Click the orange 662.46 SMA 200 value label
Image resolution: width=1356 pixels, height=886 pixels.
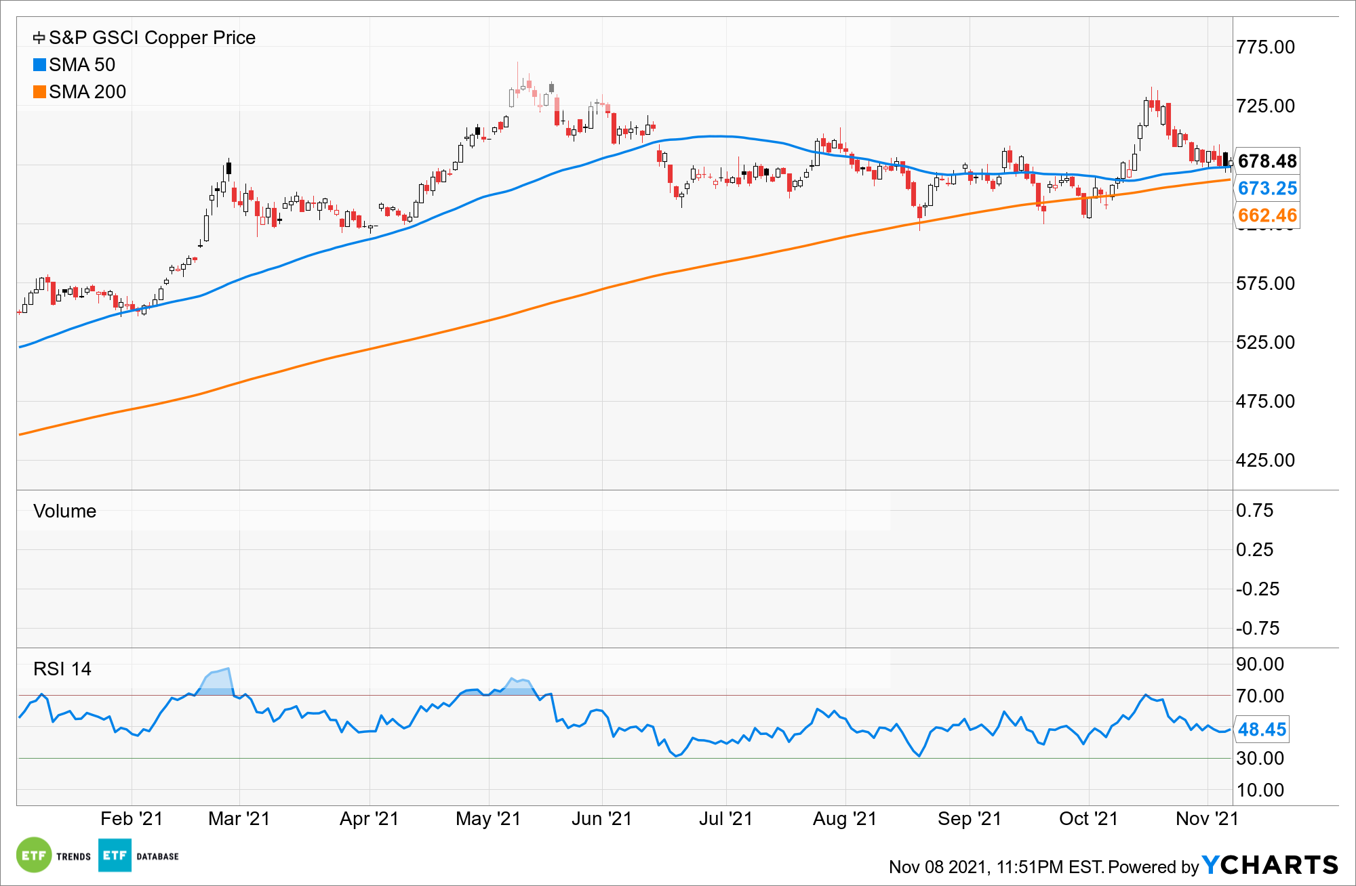coord(1267,215)
